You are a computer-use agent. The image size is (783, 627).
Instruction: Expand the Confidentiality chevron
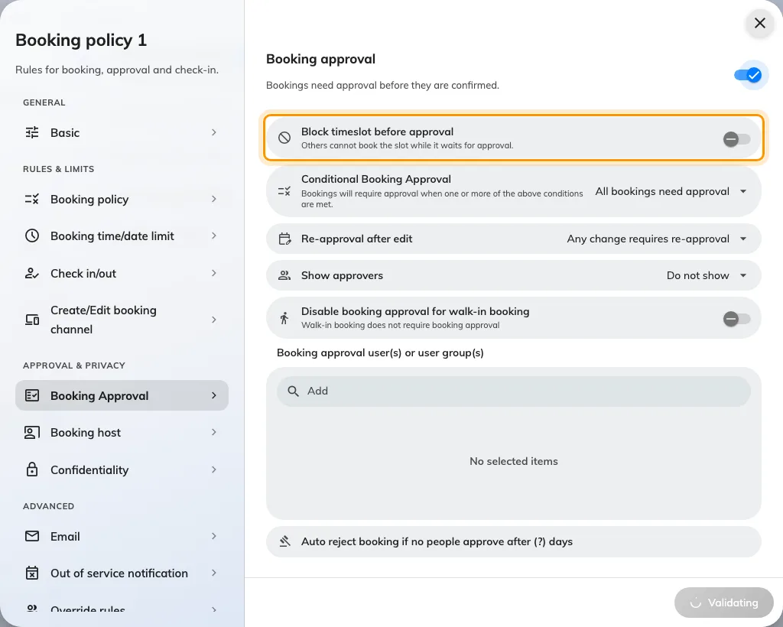214,469
